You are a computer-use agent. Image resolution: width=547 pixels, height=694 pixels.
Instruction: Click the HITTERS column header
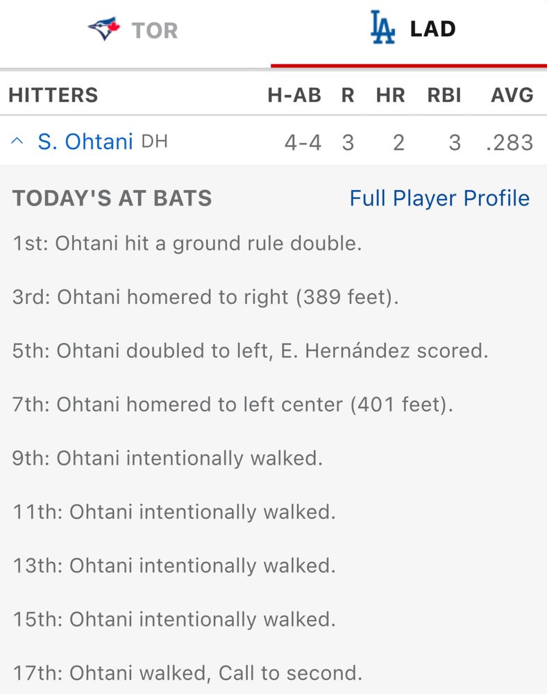[53, 95]
